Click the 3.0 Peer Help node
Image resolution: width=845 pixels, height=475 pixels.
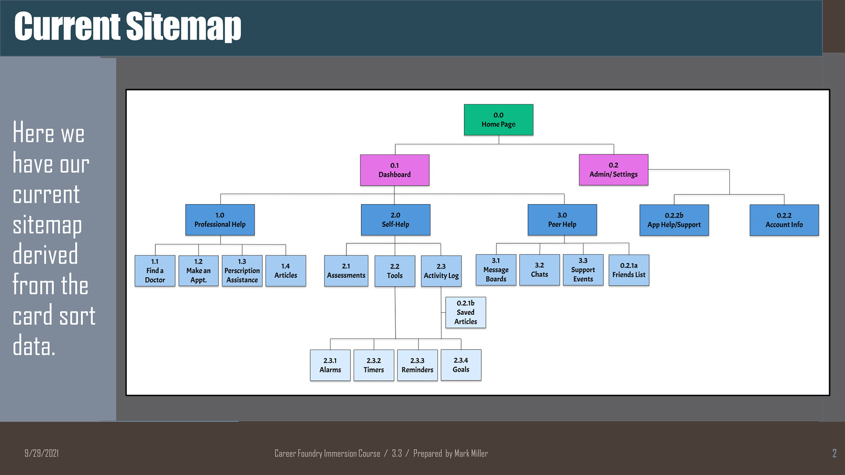click(562, 219)
